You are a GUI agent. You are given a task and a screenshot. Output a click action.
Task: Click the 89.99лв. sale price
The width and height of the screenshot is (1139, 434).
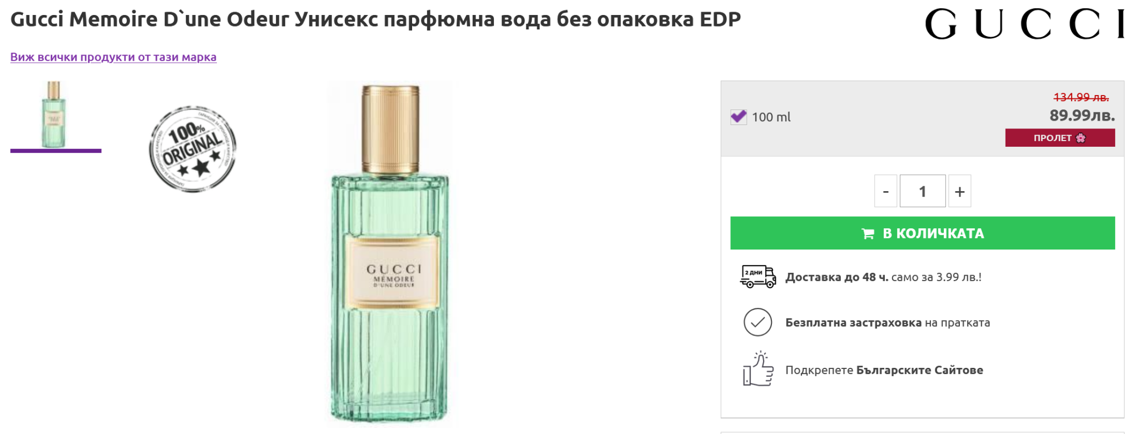tap(1082, 116)
